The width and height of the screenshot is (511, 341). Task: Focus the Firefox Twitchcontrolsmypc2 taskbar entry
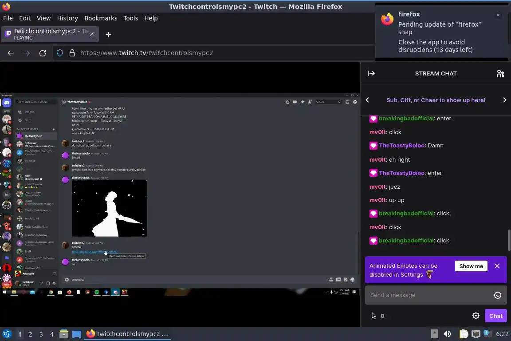127,334
